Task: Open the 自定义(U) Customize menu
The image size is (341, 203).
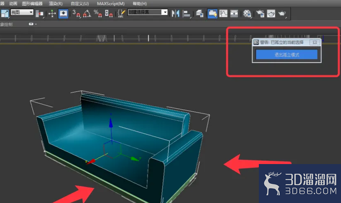Action: (80, 4)
